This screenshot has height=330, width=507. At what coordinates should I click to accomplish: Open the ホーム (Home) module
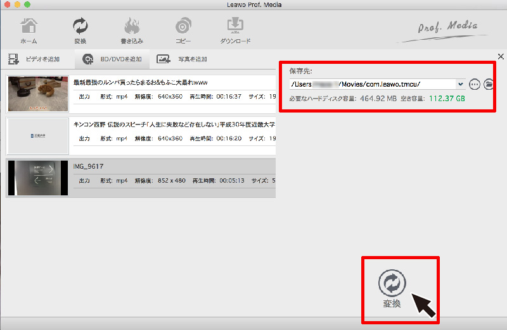point(29,30)
